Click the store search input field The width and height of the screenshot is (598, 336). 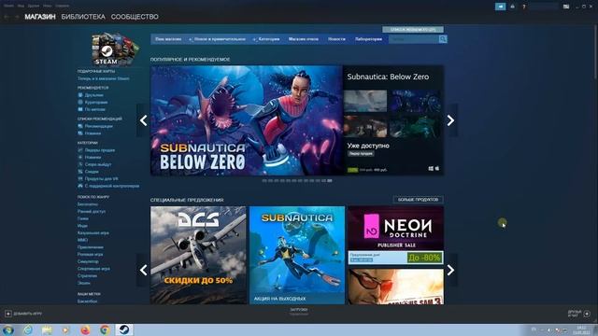(x=413, y=39)
